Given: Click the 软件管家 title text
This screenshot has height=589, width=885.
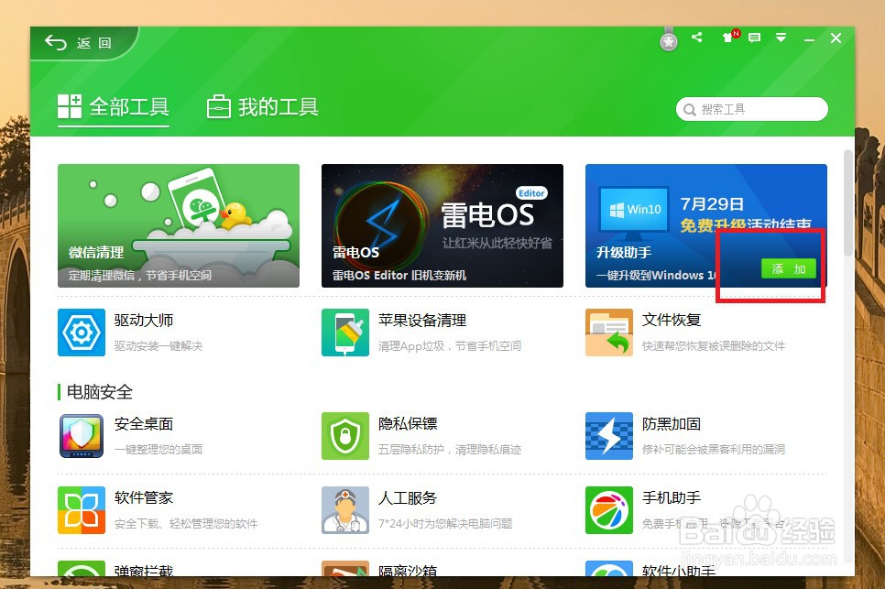Looking at the screenshot, I should (144, 497).
